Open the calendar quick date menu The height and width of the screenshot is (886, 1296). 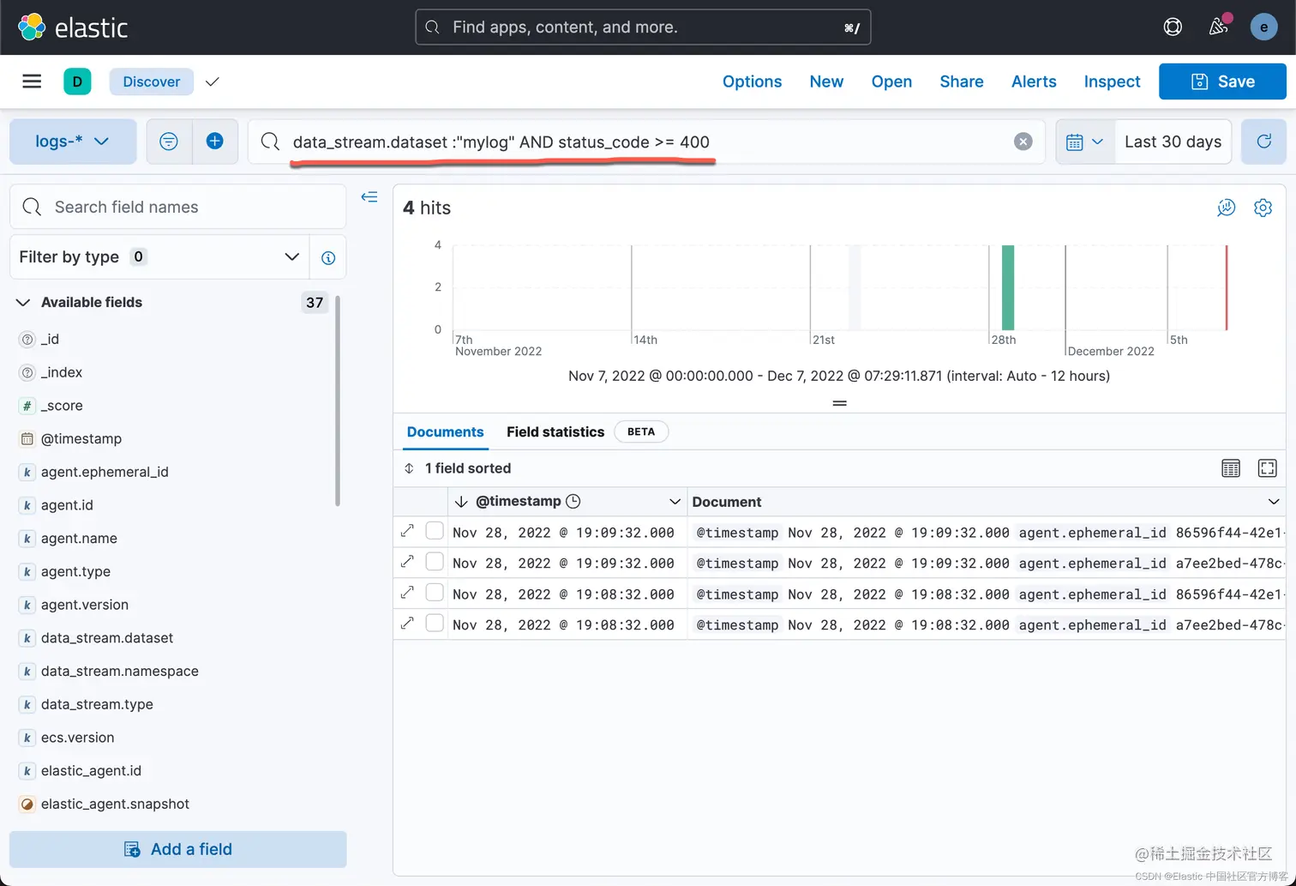(x=1084, y=142)
